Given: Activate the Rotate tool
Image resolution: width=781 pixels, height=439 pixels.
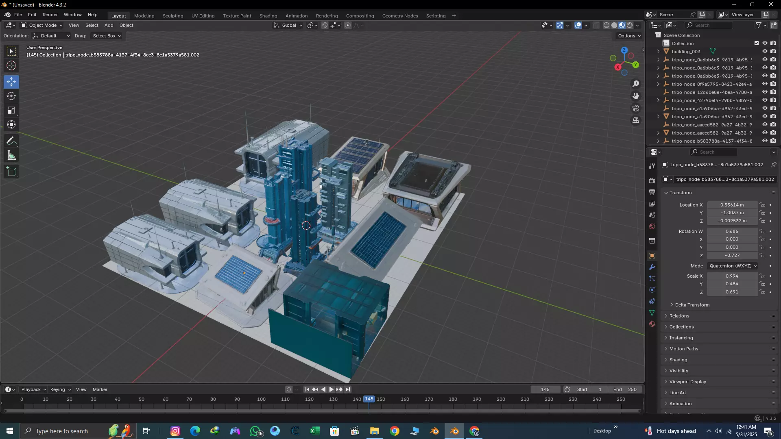Looking at the screenshot, I should pyautogui.click(x=11, y=96).
